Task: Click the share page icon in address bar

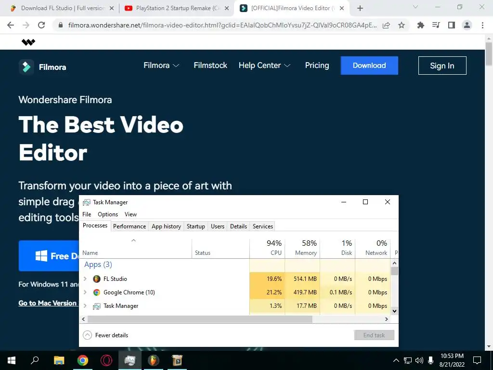Action: tap(386, 25)
